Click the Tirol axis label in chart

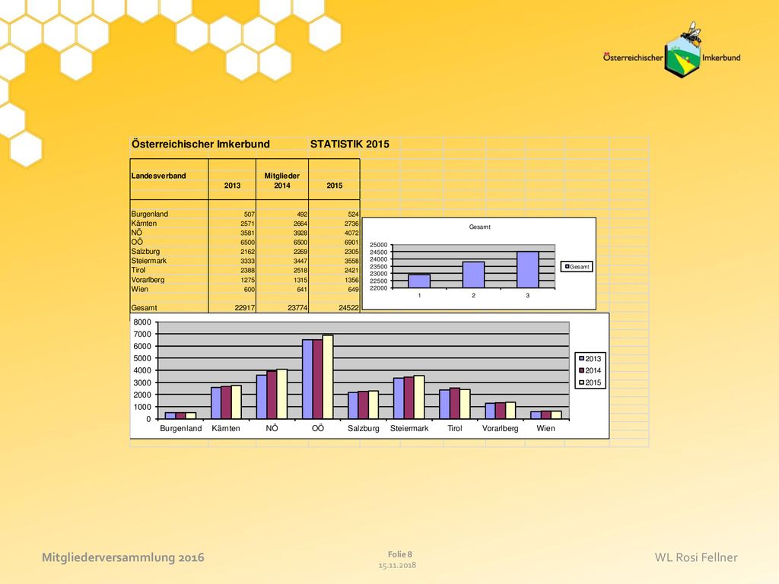pos(455,429)
